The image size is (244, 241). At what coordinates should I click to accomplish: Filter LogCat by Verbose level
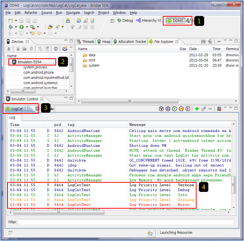pyautogui.click(x=161, y=109)
